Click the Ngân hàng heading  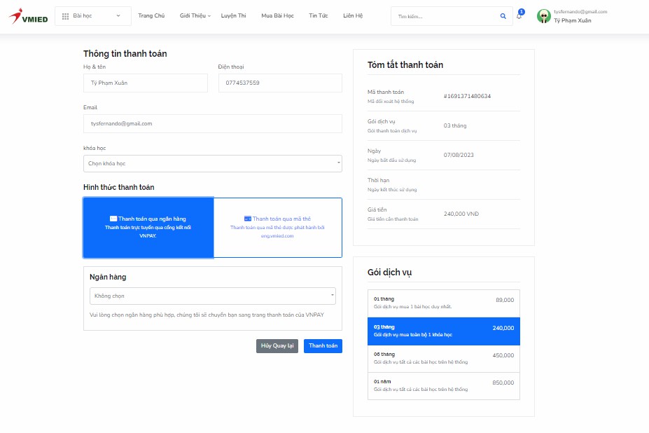pos(108,277)
